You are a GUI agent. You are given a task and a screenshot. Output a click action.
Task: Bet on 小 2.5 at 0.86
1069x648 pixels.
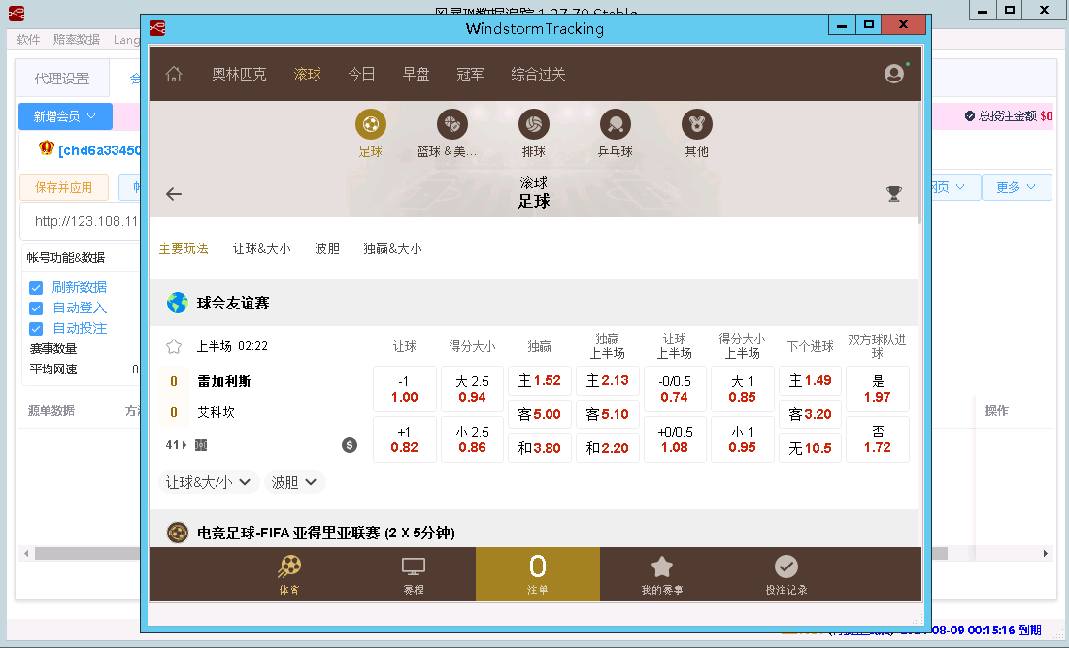(472, 439)
